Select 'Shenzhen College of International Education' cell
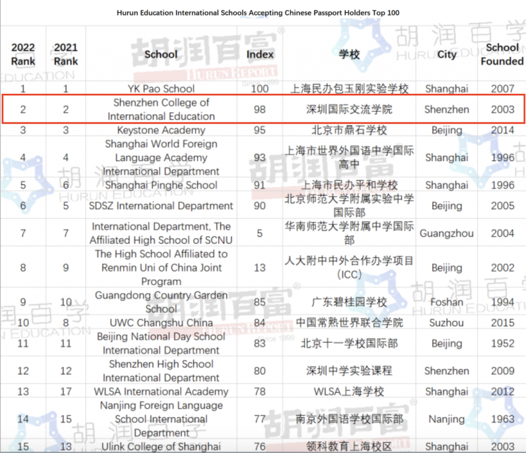Viewport: 526px width, 453px height. pyautogui.click(x=161, y=109)
